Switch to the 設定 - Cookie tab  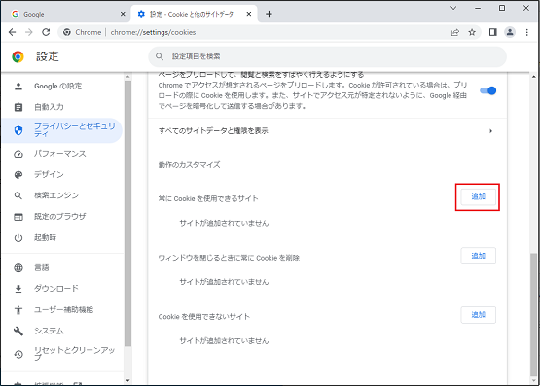point(195,14)
